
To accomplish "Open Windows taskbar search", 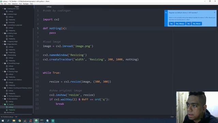I will pyautogui.click(x=8, y=121).
